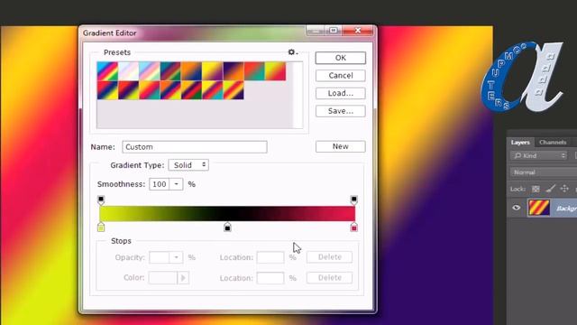
Task: Close the Gradient Editor window
Action: (358, 31)
